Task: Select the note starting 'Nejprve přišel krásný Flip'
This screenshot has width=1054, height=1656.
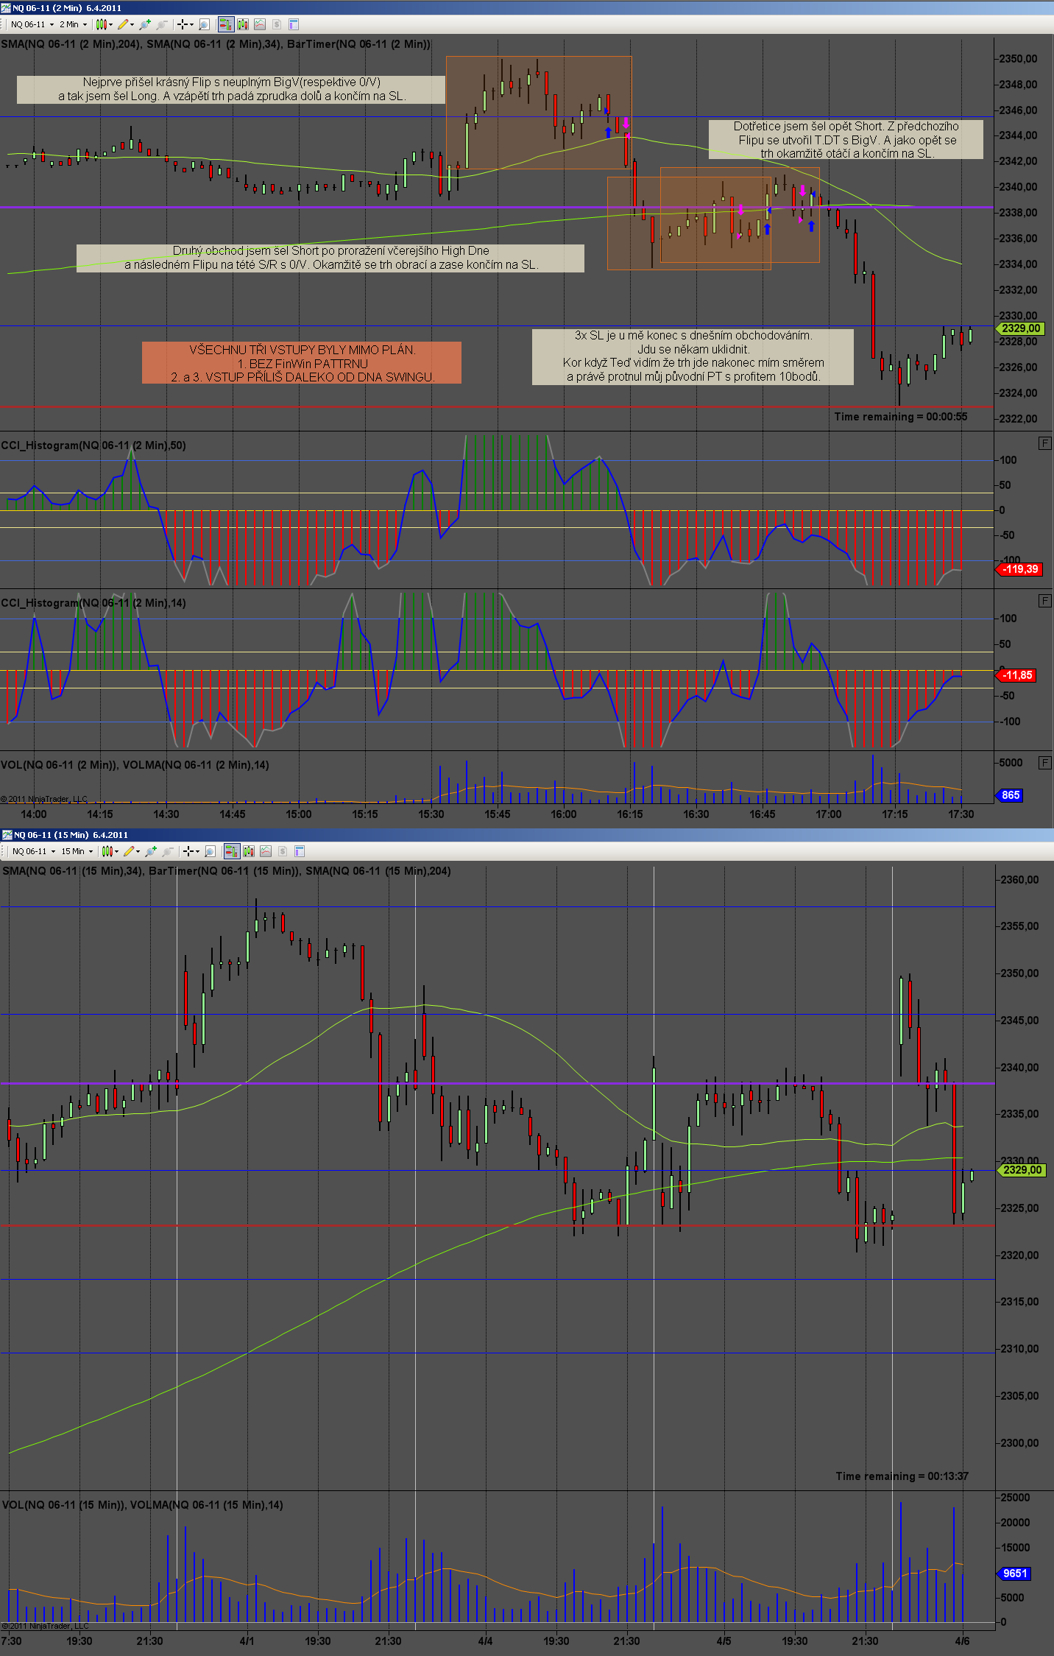Action: click(x=231, y=90)
